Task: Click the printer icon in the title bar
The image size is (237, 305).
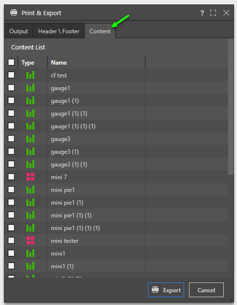Action: pyautogui.click(x=14, y=13)
